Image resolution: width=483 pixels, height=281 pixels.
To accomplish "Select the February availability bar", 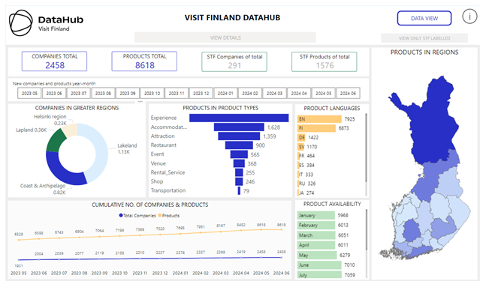I will pyautogui.click(x=316, y=226).
